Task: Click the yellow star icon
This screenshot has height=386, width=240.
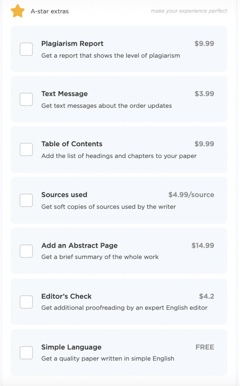Action: point(17,11)
